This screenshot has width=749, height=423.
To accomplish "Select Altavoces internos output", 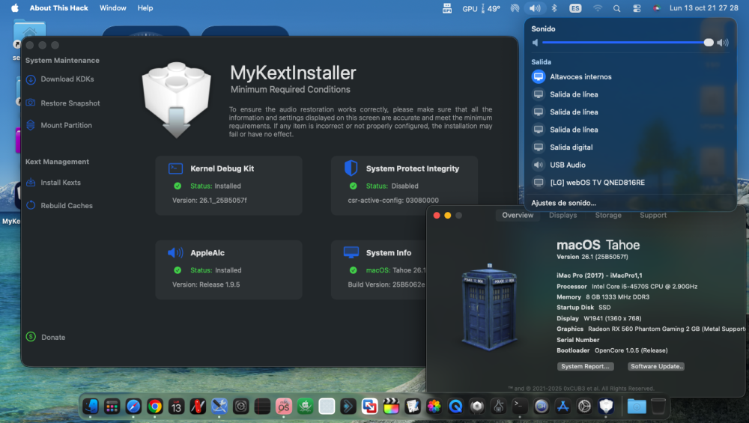I will [x=630, y=77].
